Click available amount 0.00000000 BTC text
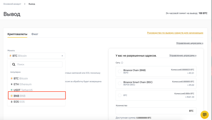 click(144, 118)
